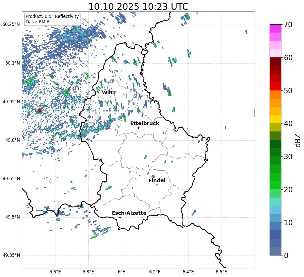Click the 6.4°E longitude label
Screen dimensions: 304x277
pyautogui.click(x=188, y=272)
